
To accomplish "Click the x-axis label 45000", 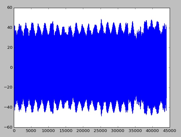I will point(170,131).
